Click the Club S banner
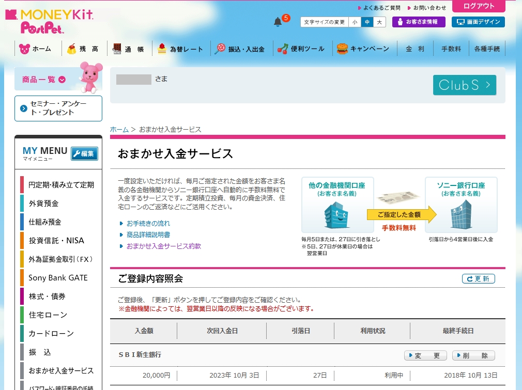Image resolution: width=522 pixels, height=390 pixels. tap(465, 85)
